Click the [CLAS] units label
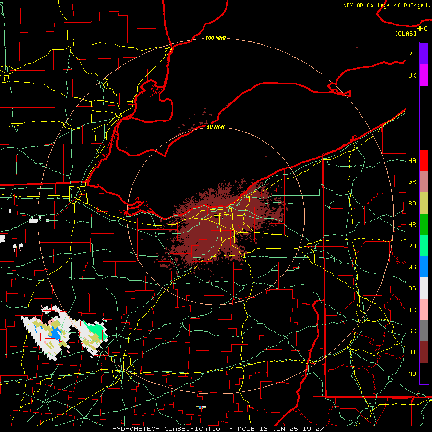 (x=406, y=33)
